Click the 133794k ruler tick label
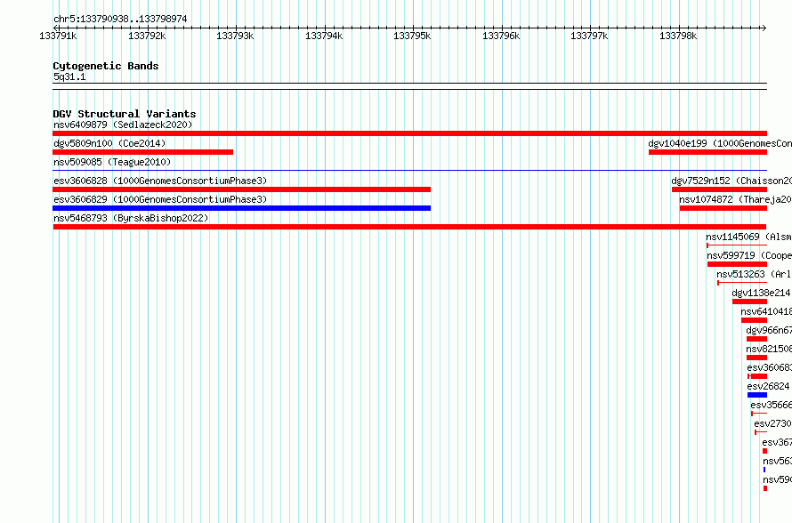The image size is (792, 523). click(x=324, y=36)
